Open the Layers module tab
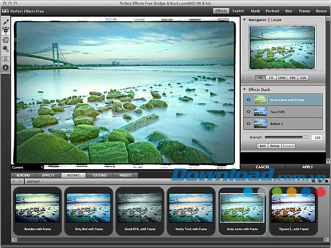331x248 pixels. tap(238, 11)
